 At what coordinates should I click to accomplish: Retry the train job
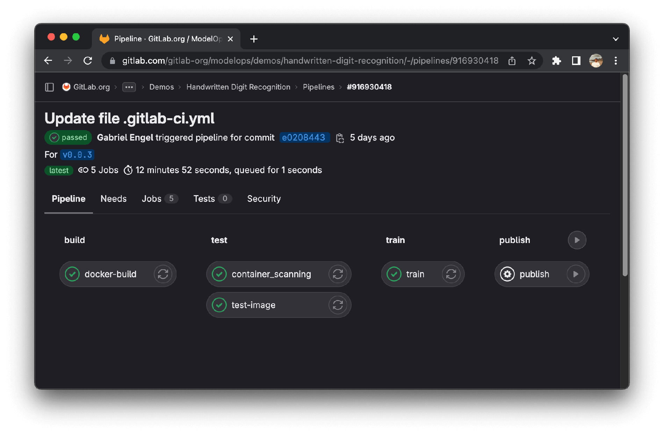point(451,274)
